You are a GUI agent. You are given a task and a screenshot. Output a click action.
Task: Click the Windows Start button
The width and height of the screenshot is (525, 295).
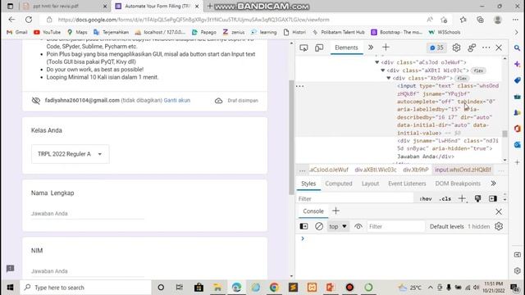pyautogui.click(x=10, y=288)
